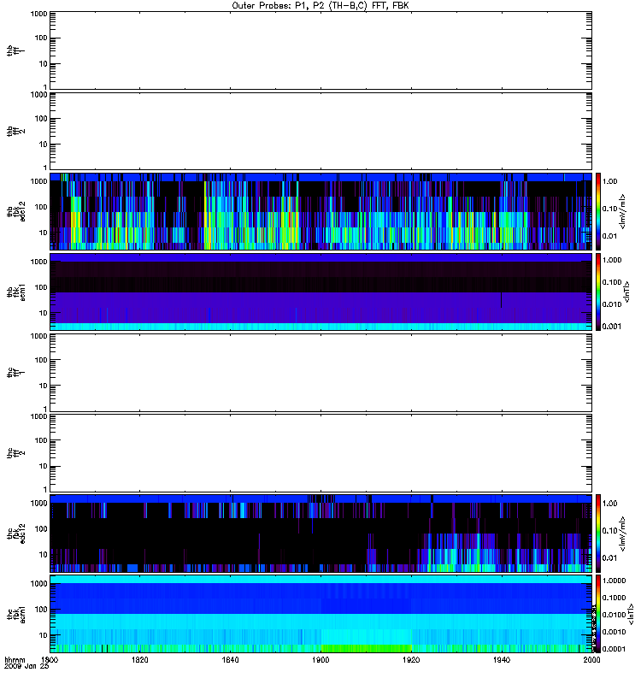Click the '1840' time axis label
Screen dimensions: 641x684
tap(230, 659)
